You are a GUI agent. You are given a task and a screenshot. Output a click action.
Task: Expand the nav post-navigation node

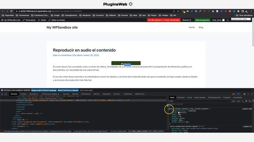[x=12, y=122]
